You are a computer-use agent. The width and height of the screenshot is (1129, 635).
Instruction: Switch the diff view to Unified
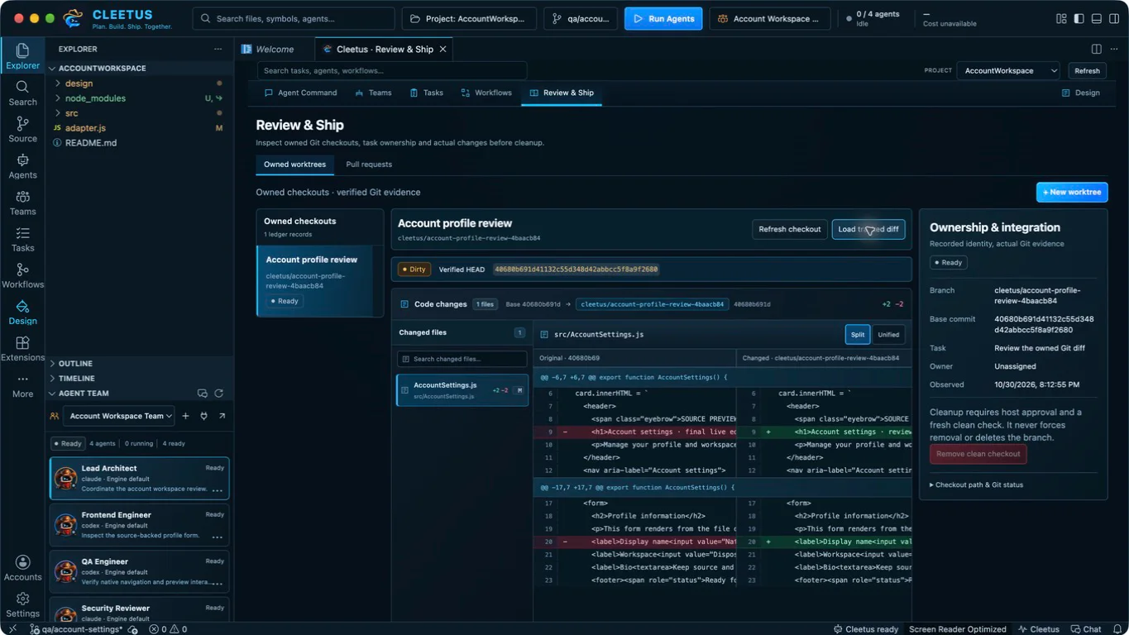pos(888,335)
